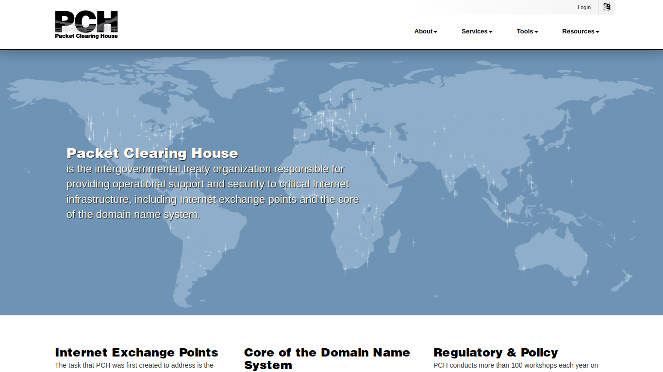Click the Login link
The image size is (663, 372).
584,7
